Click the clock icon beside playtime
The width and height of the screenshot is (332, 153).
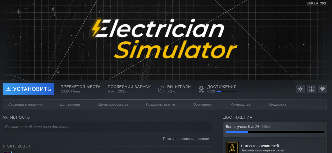[161, 89]
